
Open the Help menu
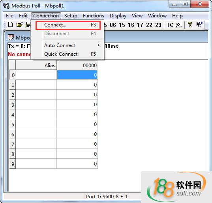click(177, 16)
